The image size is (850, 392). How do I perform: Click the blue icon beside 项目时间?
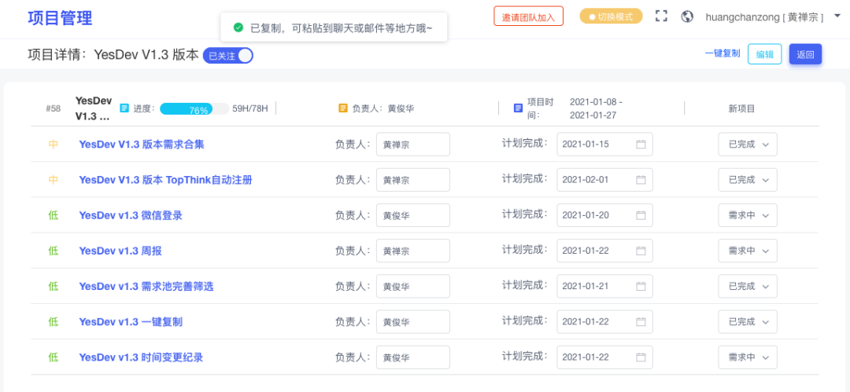click(x=518, y=108)
